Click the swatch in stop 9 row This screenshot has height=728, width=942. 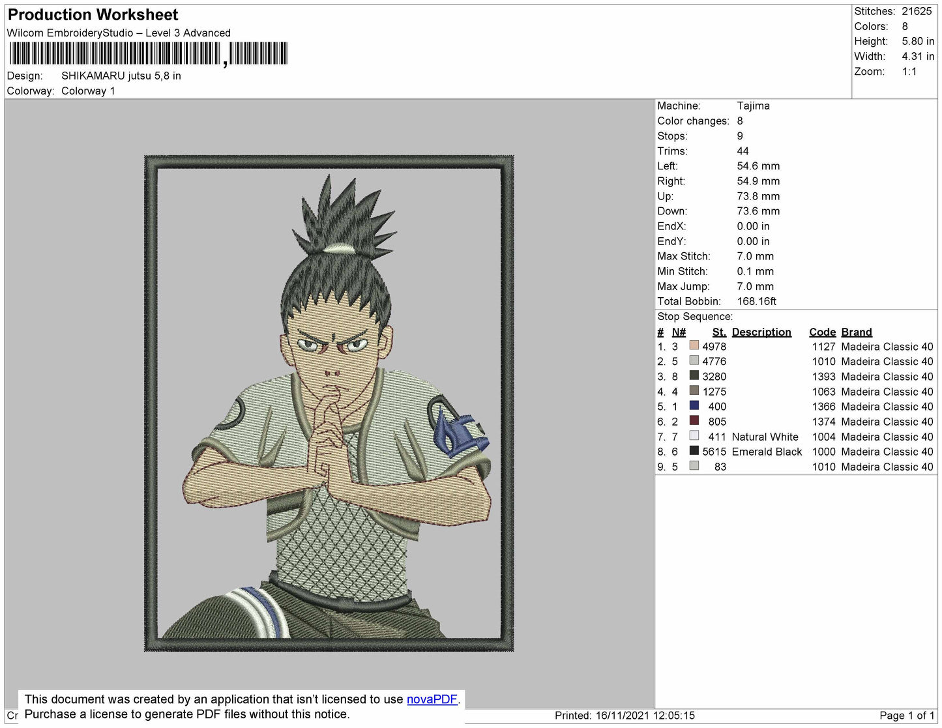tap(694, 466)
